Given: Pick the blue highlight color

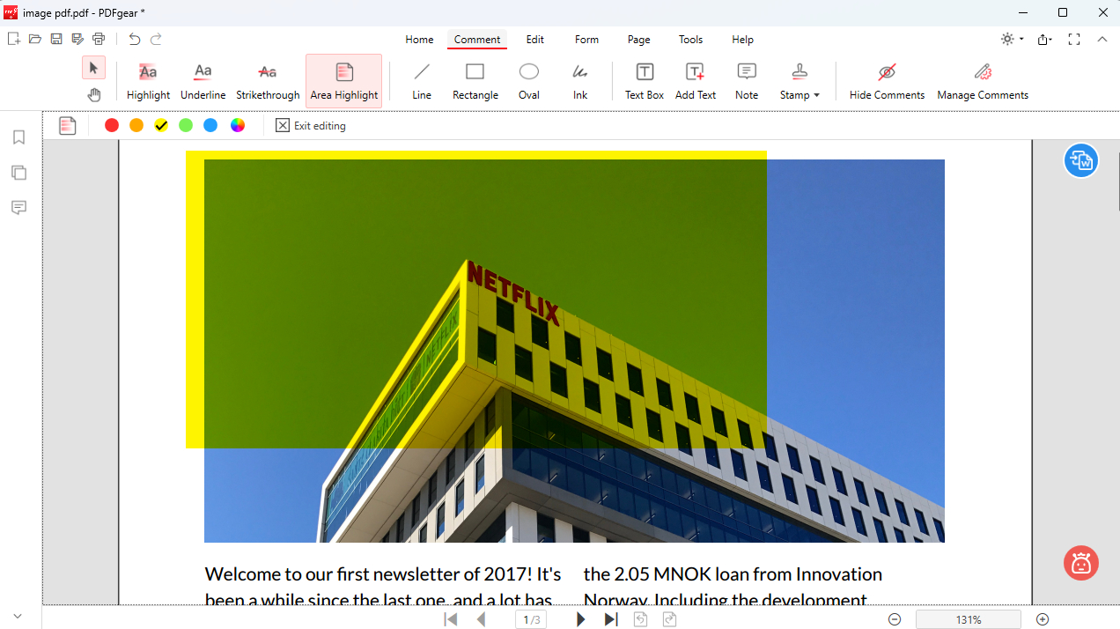Looking at the screenshot, I should (210, 125).
